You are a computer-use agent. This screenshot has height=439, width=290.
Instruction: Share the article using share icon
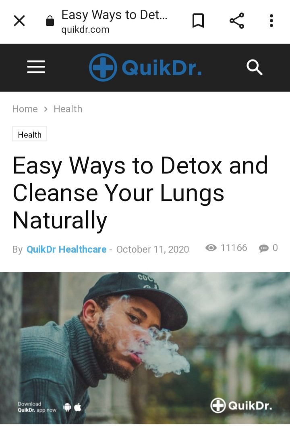237,21
